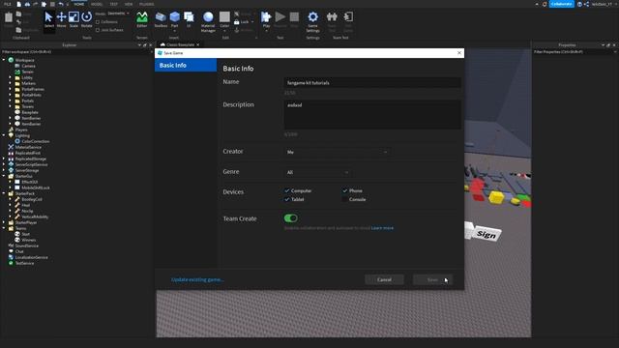The image size is (619, 348).
Task: Activate the Select tool in the ribbon
Action: 48,19
